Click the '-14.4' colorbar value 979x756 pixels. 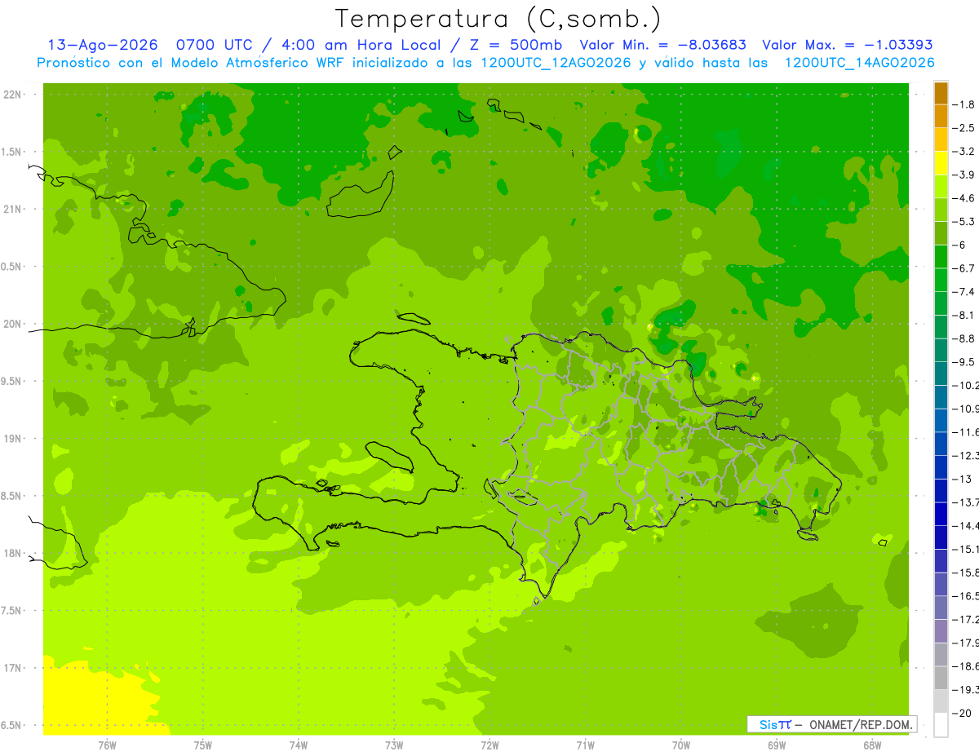(966, 525)
